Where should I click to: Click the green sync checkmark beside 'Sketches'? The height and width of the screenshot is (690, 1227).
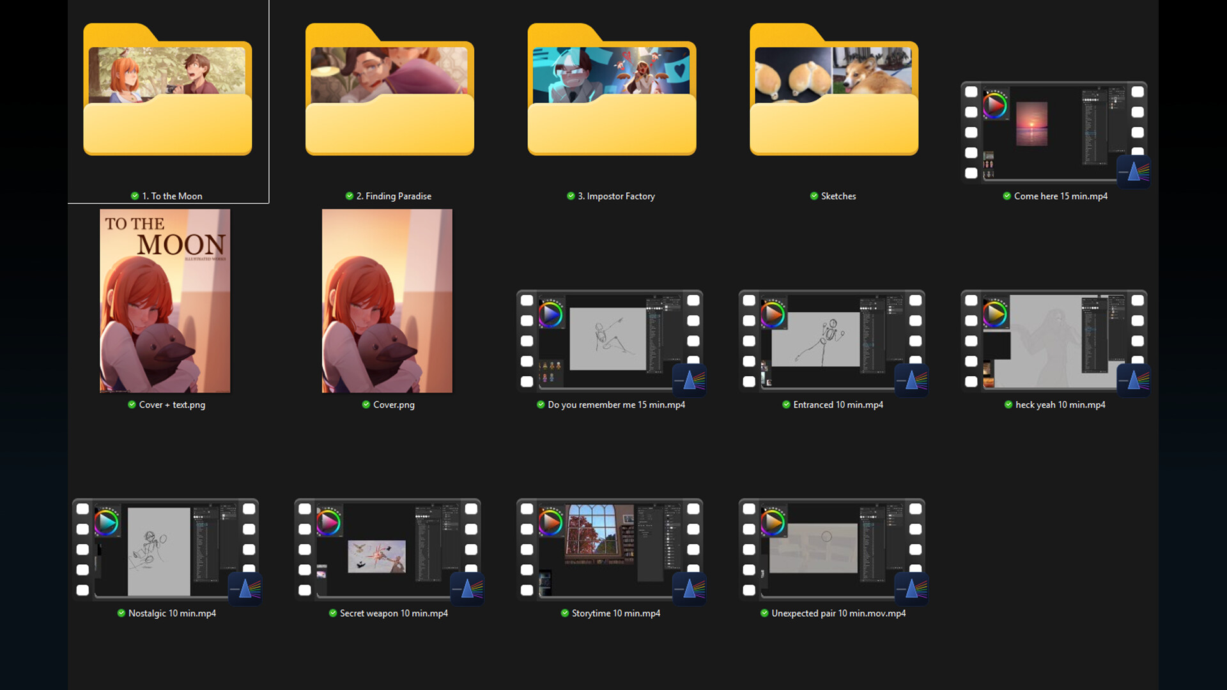pyautogui.click(x=814, y=196)
